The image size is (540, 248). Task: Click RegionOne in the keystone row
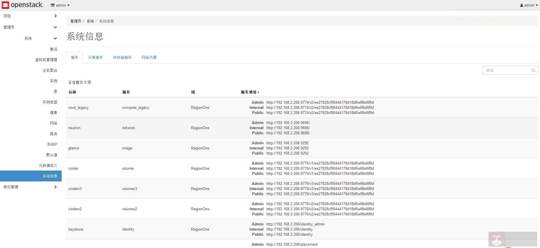coord(200,229)
